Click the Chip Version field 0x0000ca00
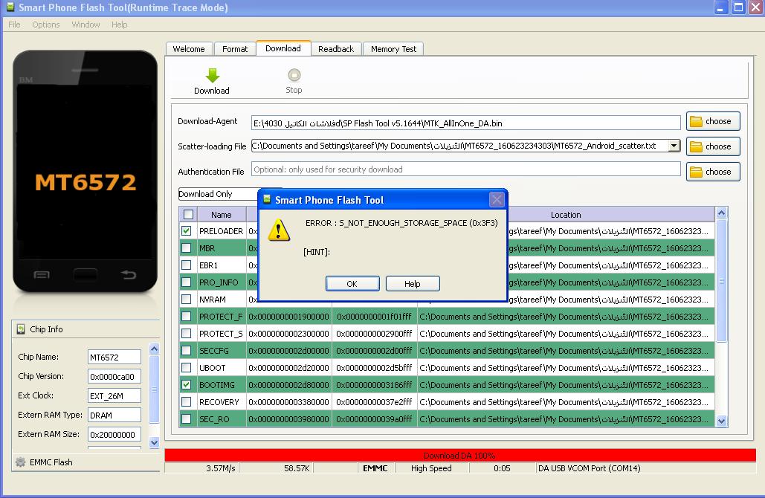Screen dimensions: 765x498 point(114,376)
